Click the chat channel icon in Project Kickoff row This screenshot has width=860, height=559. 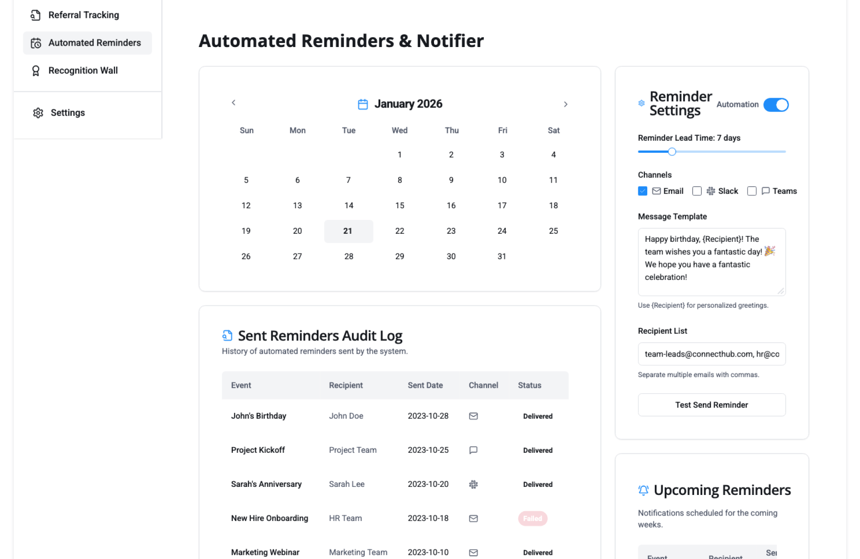473,450
